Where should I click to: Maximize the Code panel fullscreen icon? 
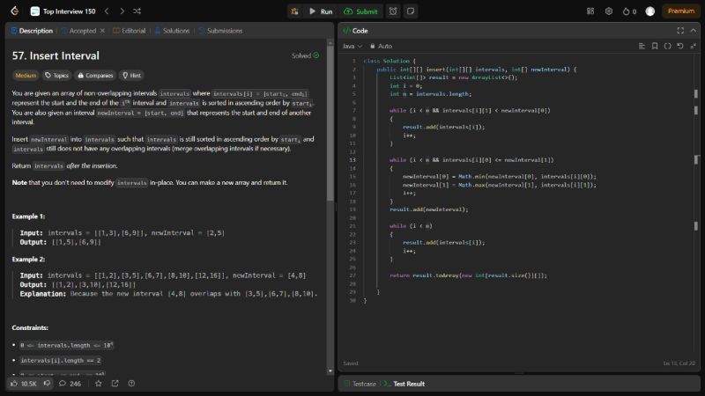[x=680, y=31]
